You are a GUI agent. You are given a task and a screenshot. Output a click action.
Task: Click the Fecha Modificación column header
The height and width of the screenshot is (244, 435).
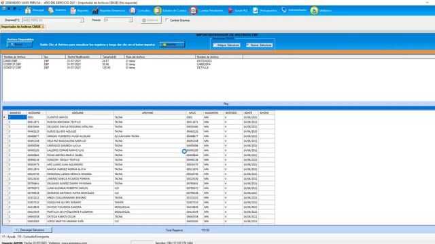click(83, 57)
